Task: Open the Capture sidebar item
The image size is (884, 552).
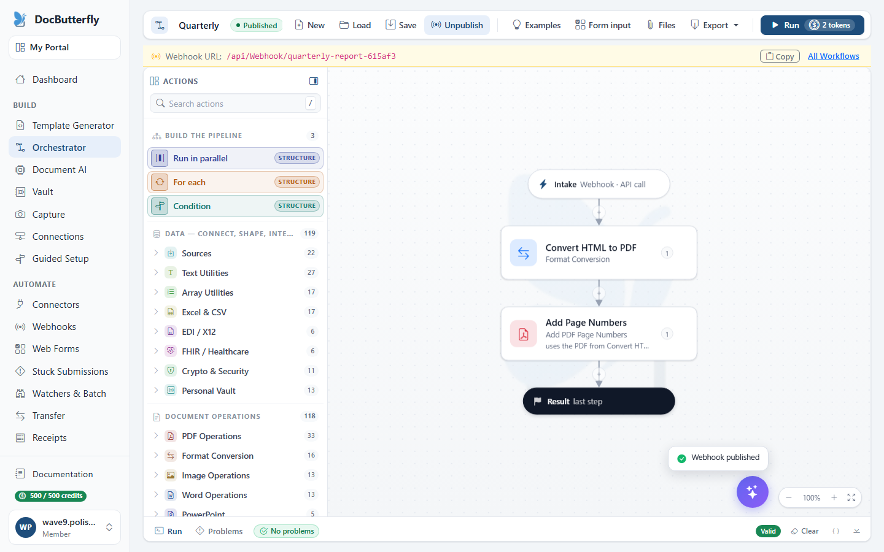Action: click(x=64, y=215)
